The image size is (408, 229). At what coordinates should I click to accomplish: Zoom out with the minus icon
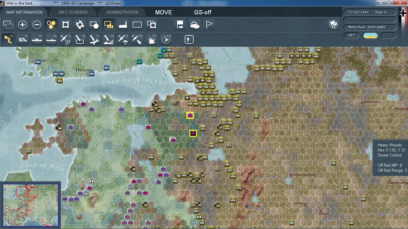pos(37,25)
